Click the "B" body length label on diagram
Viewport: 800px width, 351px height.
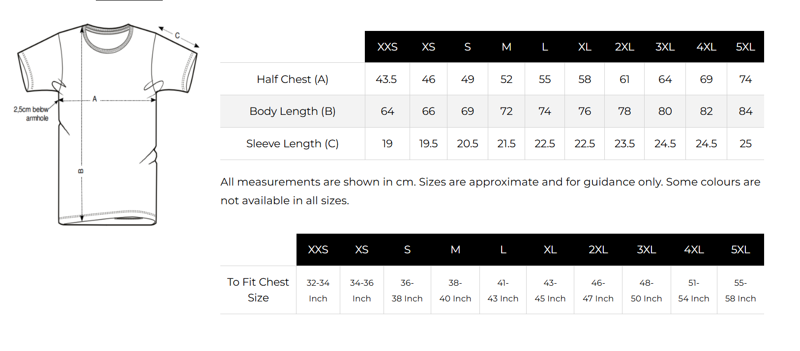(x=81, y=171)
